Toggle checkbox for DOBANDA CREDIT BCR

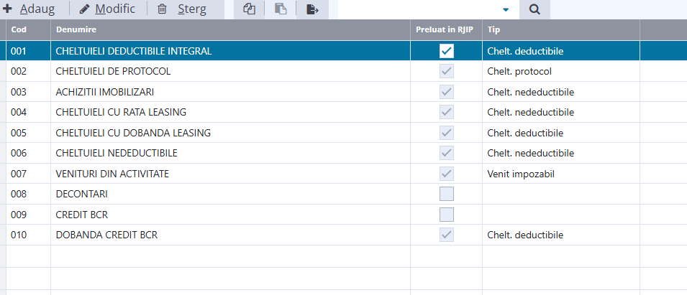pos(447,235)
